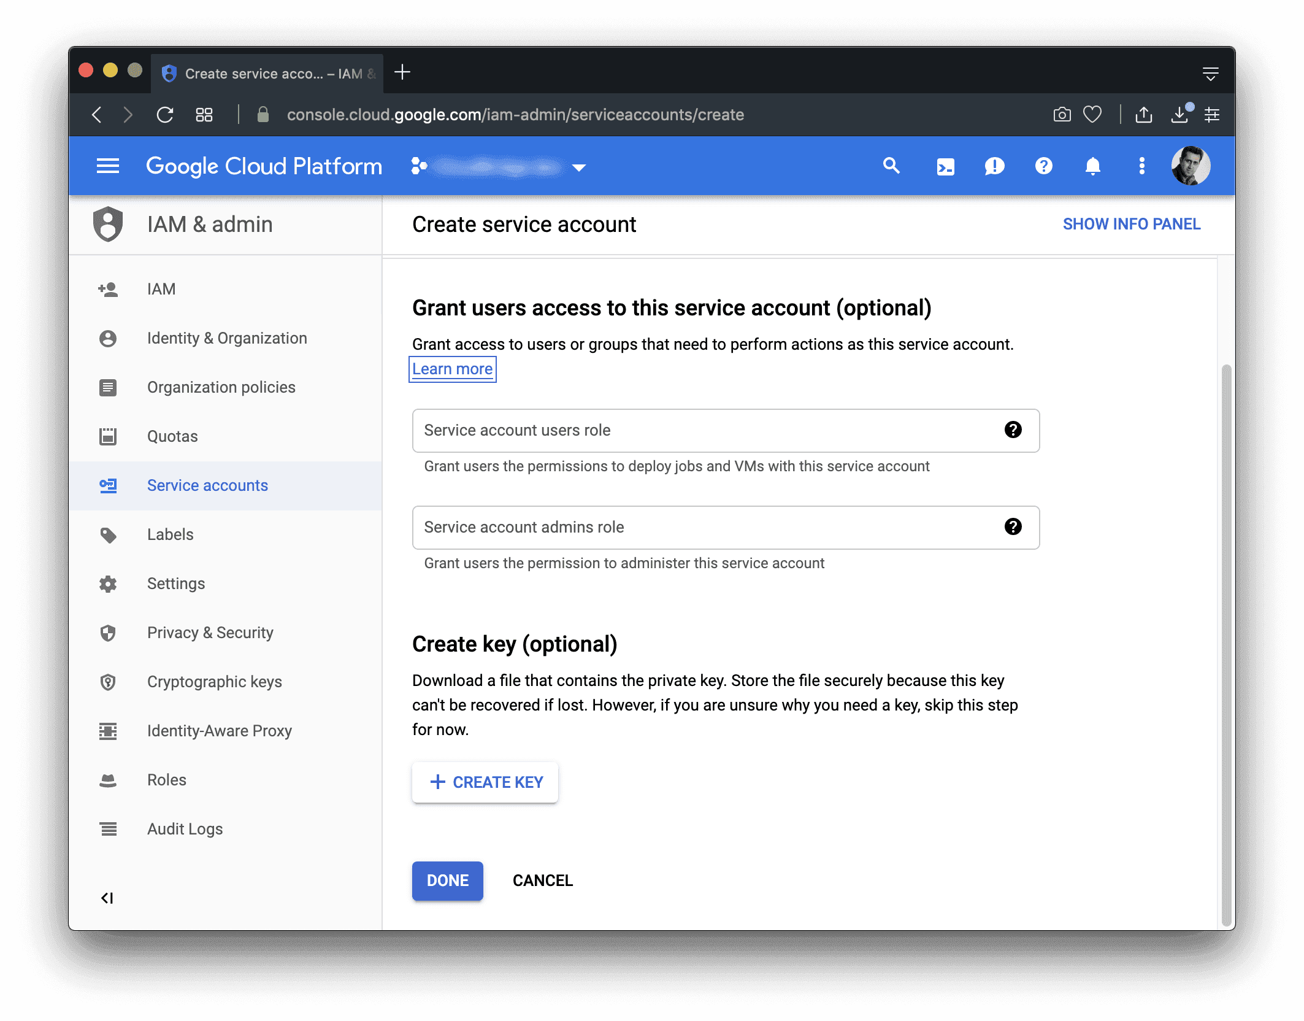Open browser easy setup menu
Screen dimensions: 1304x1021
[1211, 115]
